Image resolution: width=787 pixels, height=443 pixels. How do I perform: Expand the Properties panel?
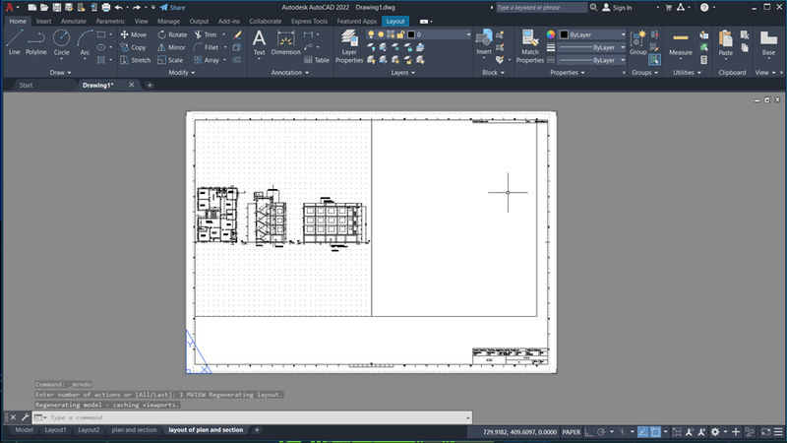568,72
